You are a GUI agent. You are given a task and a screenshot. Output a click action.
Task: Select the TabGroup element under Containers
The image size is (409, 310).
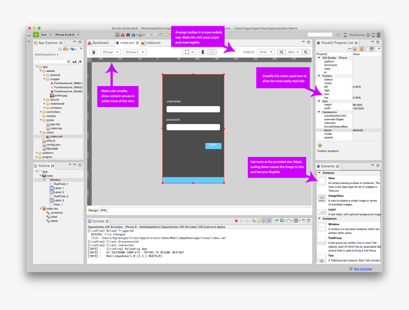[x=334, y=237]
